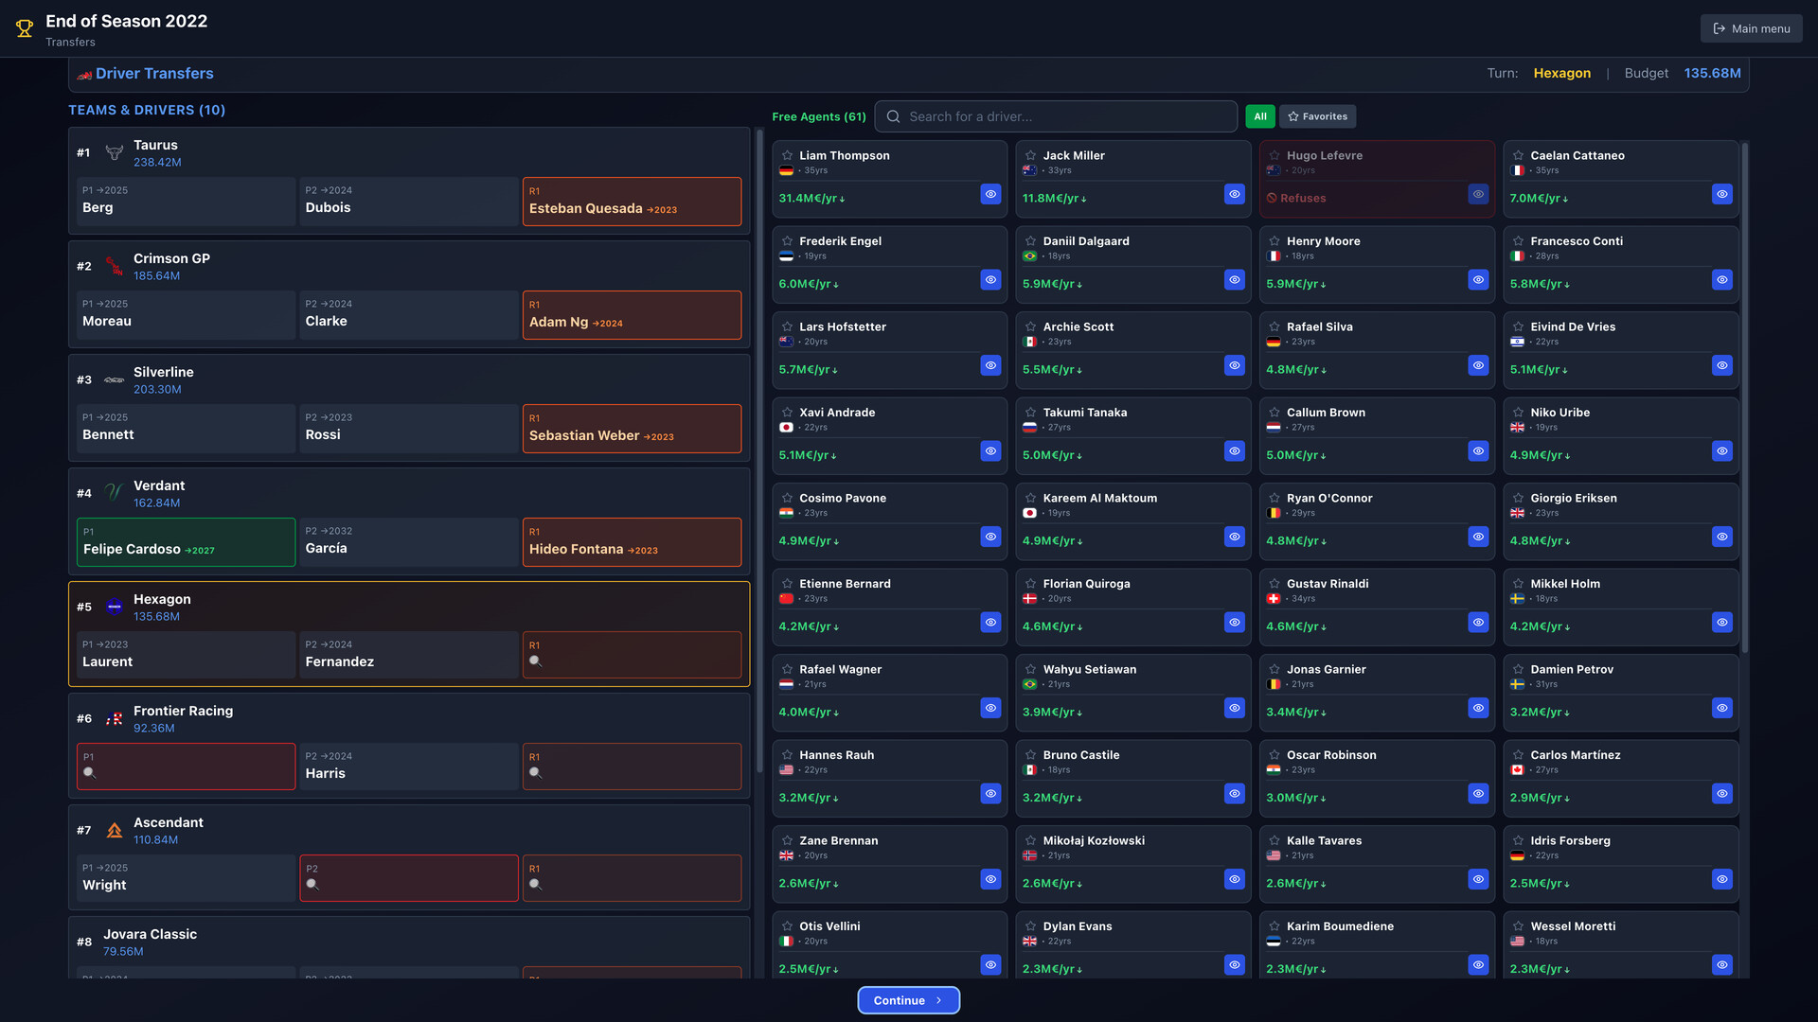
Task: Favorite Frederik Engel with the star
Action: tap(787, 241)
